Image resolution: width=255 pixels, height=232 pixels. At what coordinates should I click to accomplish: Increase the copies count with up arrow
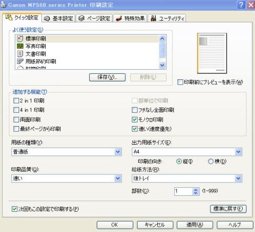195,189
